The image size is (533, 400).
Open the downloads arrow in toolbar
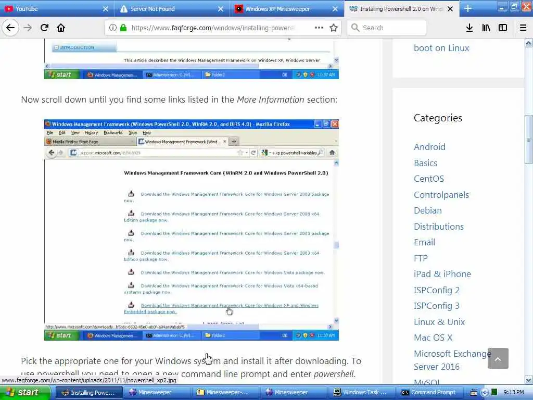coord(469,28)
